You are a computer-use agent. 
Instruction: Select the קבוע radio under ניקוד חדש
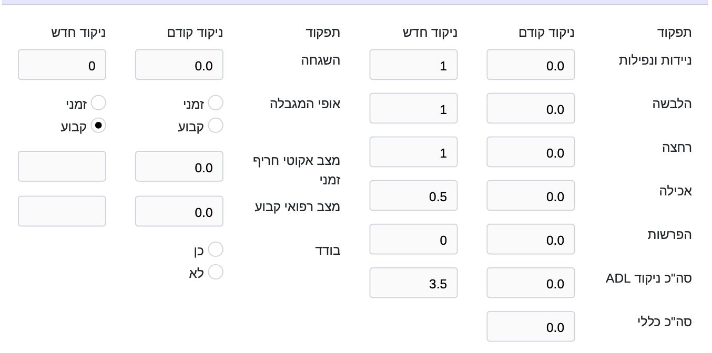pyautogui.click(x=99, y=125)
